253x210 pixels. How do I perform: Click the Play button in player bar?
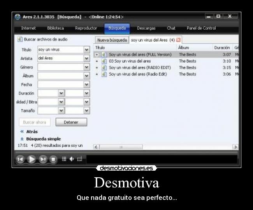click(x=32, y=159)
